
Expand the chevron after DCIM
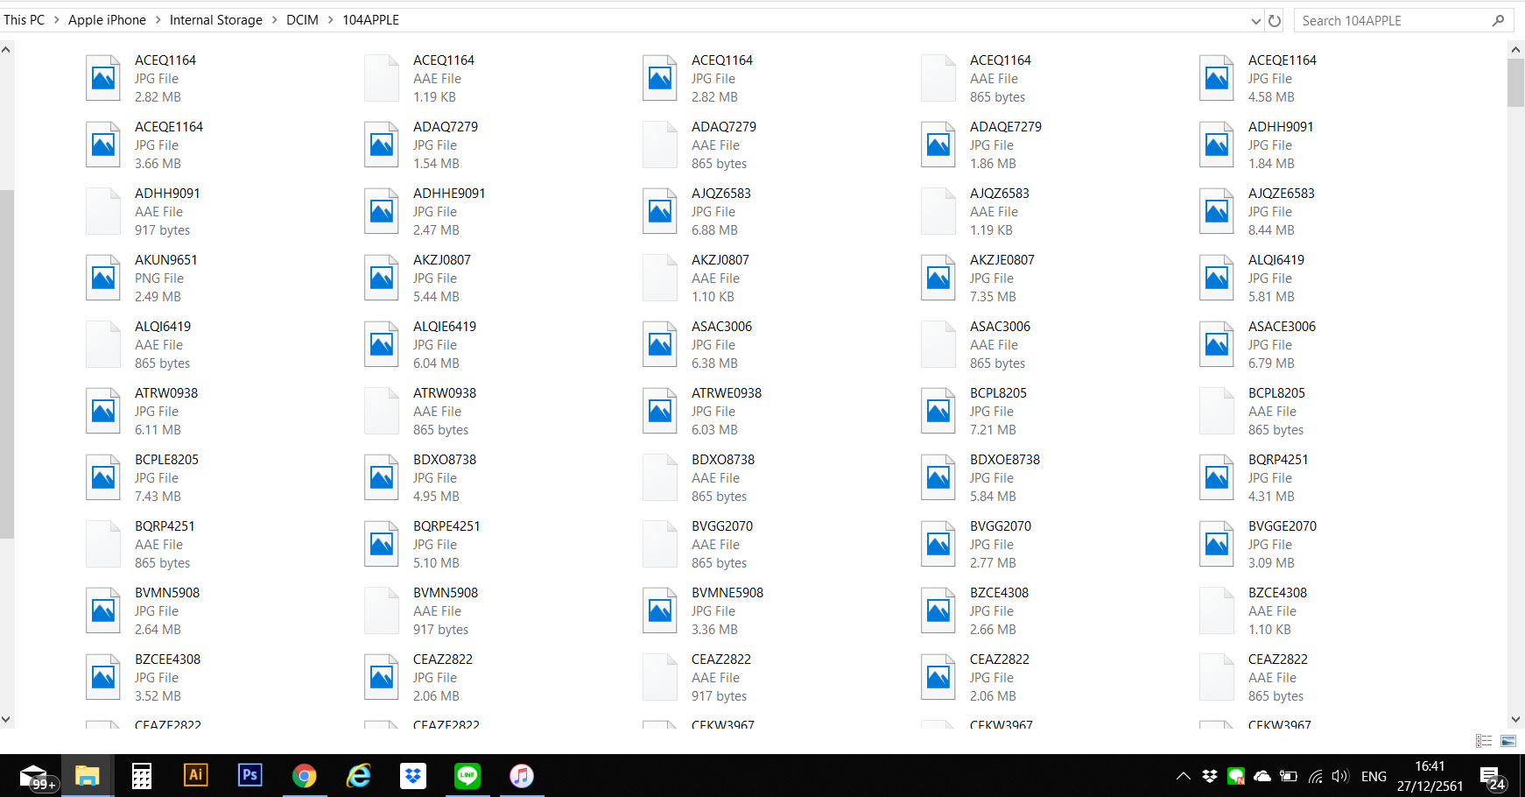click(331, 19)
